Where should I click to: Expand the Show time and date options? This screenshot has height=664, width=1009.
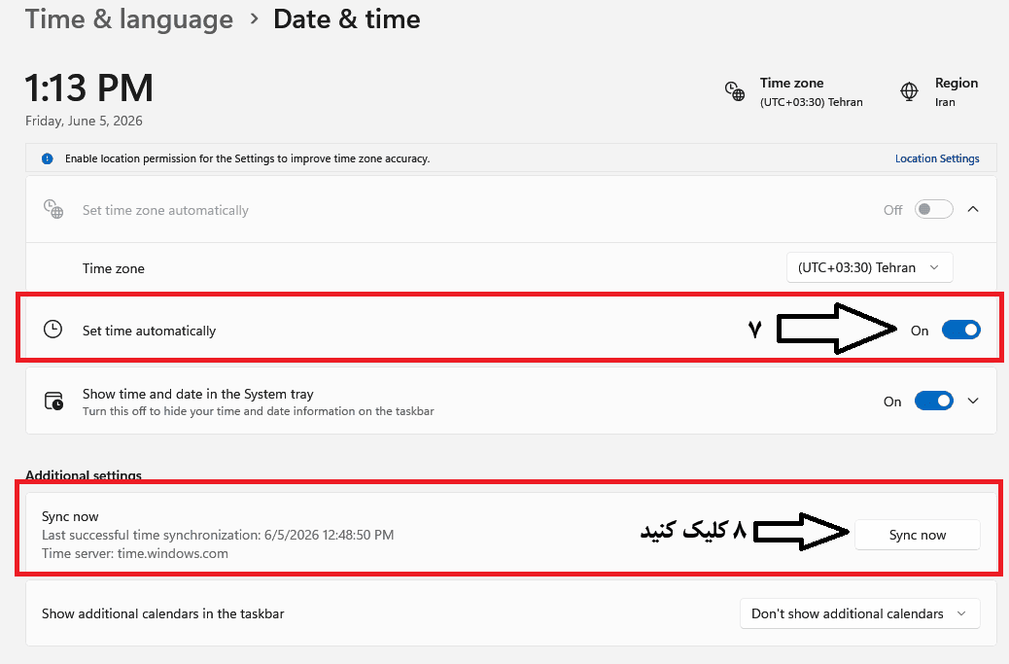point(973,401)
